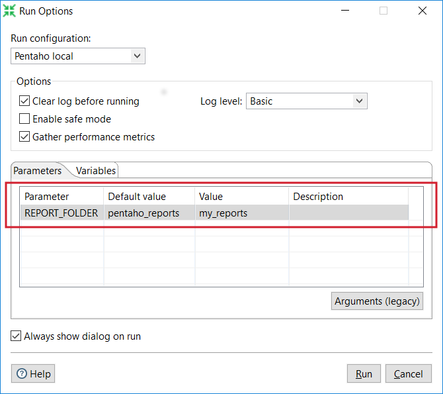Select the REPORT_FOLDER parameter row
443x394 pixels.
(214, 213)
